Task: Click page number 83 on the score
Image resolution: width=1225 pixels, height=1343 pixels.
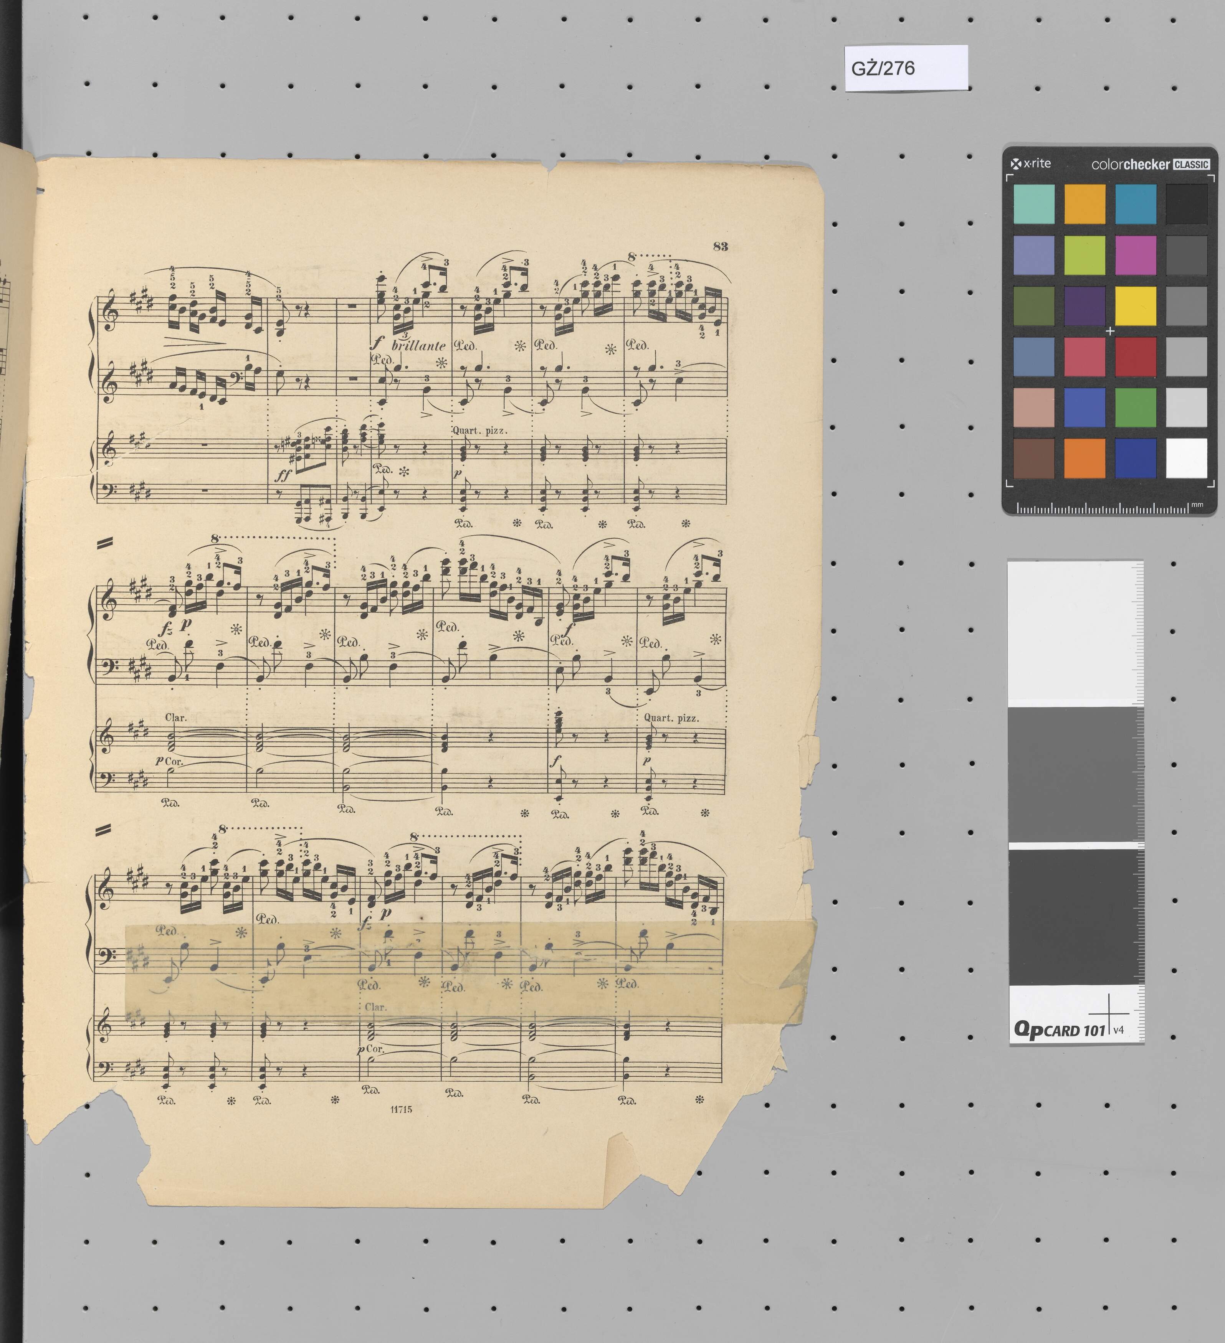Action: coord(720,246)
